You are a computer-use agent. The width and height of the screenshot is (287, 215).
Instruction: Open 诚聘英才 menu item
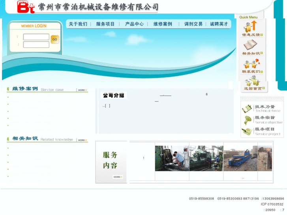tap(219, 24)
